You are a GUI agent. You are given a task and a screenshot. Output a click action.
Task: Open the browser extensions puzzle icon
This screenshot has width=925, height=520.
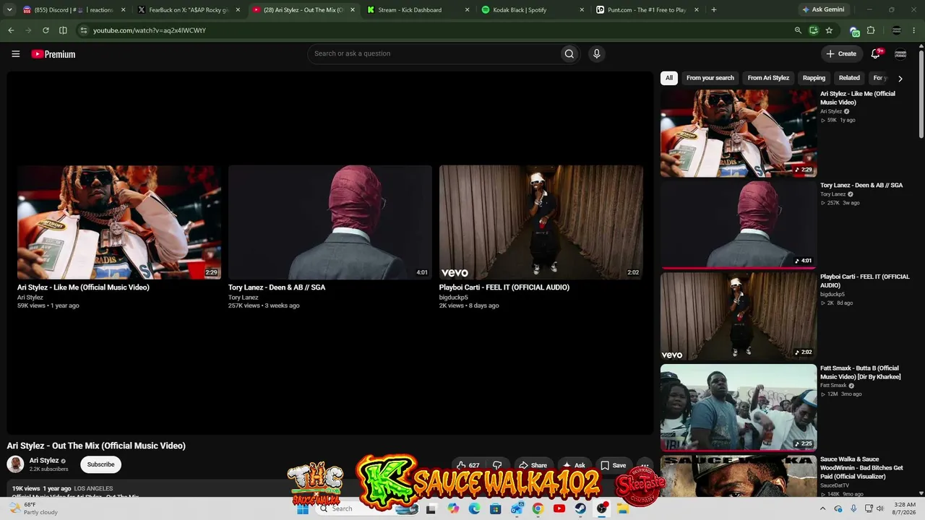click(870, 30)
